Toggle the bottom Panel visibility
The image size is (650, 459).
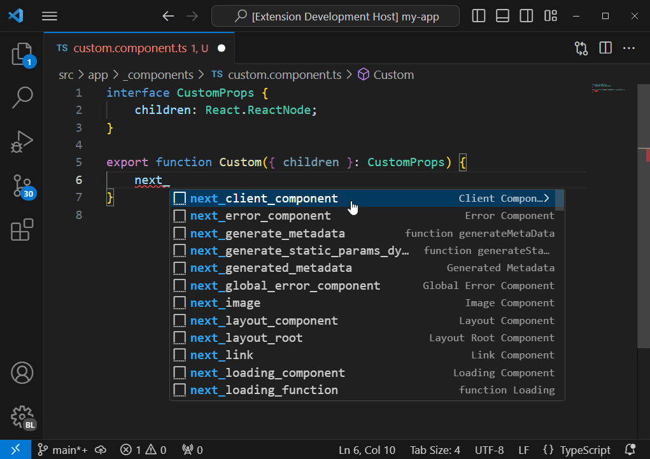(x=502, y=15)
